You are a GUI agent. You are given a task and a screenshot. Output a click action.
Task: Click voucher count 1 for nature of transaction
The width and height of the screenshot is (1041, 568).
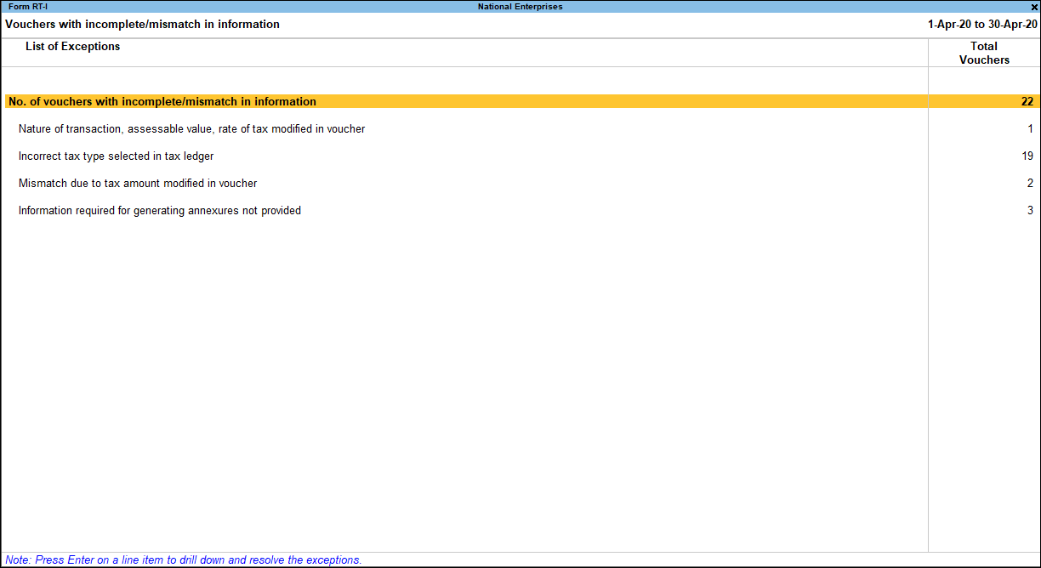tap(1031, 129)
